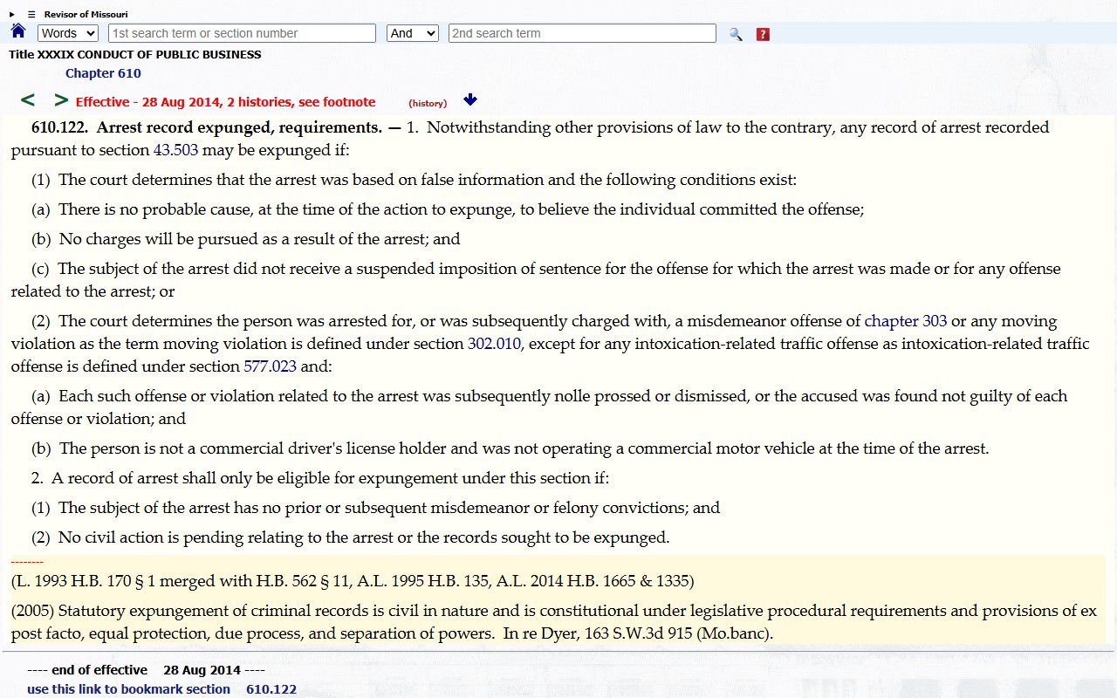The height and width of the screenshot is (698, 1117).
Task: Click the section heading 610.122 Arrest record expunged
Action: click(207, 127)
